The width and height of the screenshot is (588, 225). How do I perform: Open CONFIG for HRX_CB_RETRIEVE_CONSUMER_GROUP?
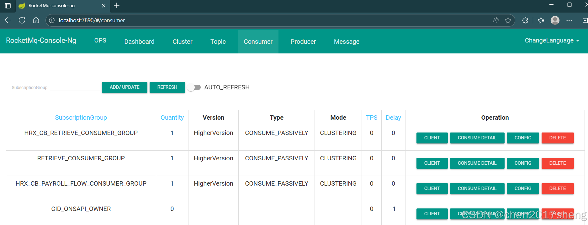pyautogui.click(x=523, y=138)
